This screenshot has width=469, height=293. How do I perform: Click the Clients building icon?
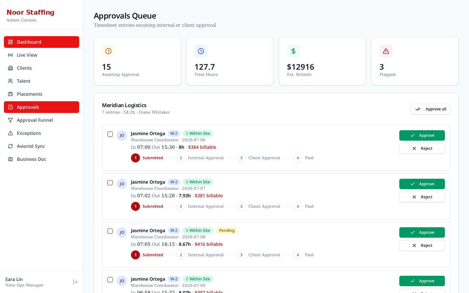click(x=10, y=68)
